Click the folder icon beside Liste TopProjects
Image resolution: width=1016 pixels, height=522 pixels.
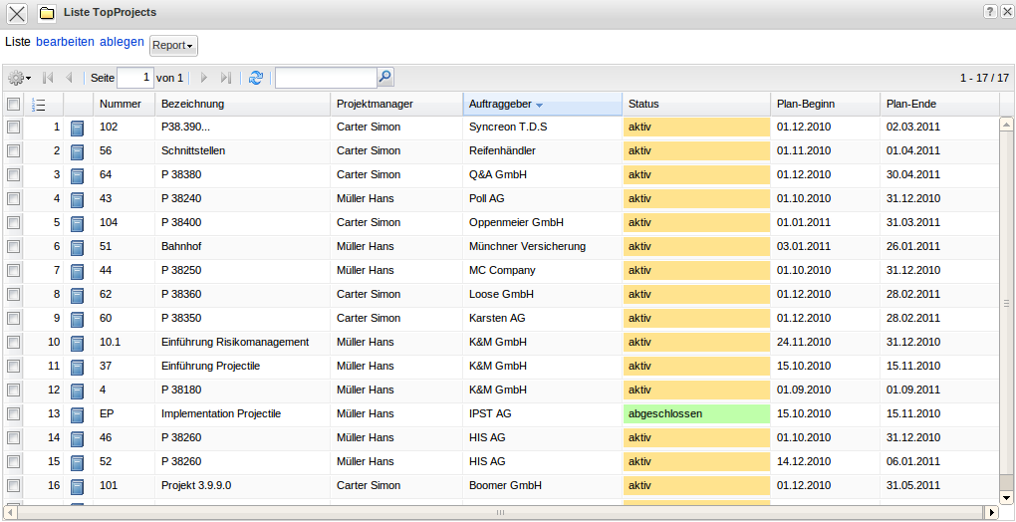pyautogui.click(x=47, y=13)
